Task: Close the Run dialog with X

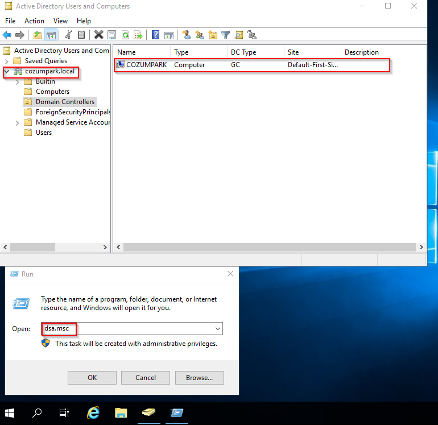Action: point(230,274)
